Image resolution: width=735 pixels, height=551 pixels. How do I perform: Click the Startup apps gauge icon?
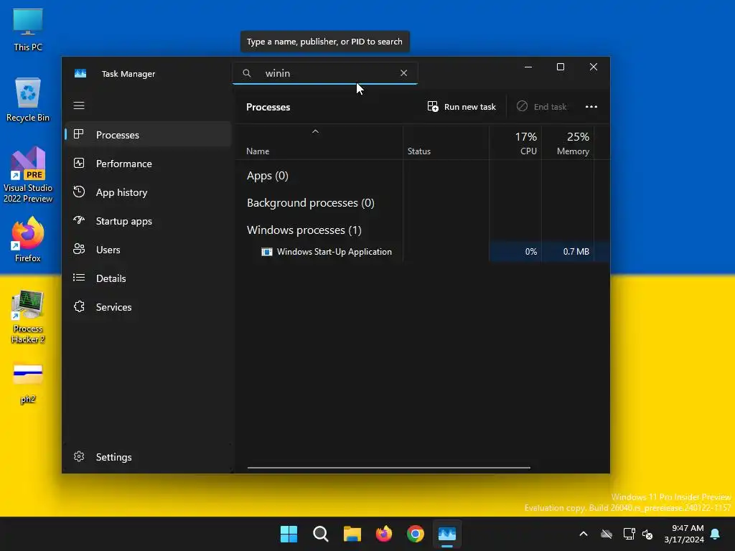79,220
